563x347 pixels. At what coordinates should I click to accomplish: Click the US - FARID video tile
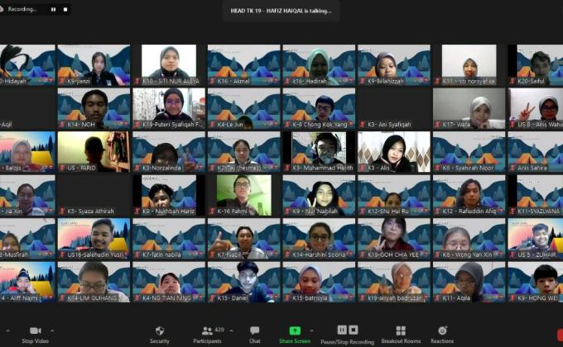94,151
